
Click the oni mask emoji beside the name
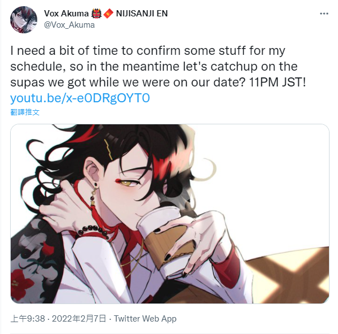click(96, 14)
